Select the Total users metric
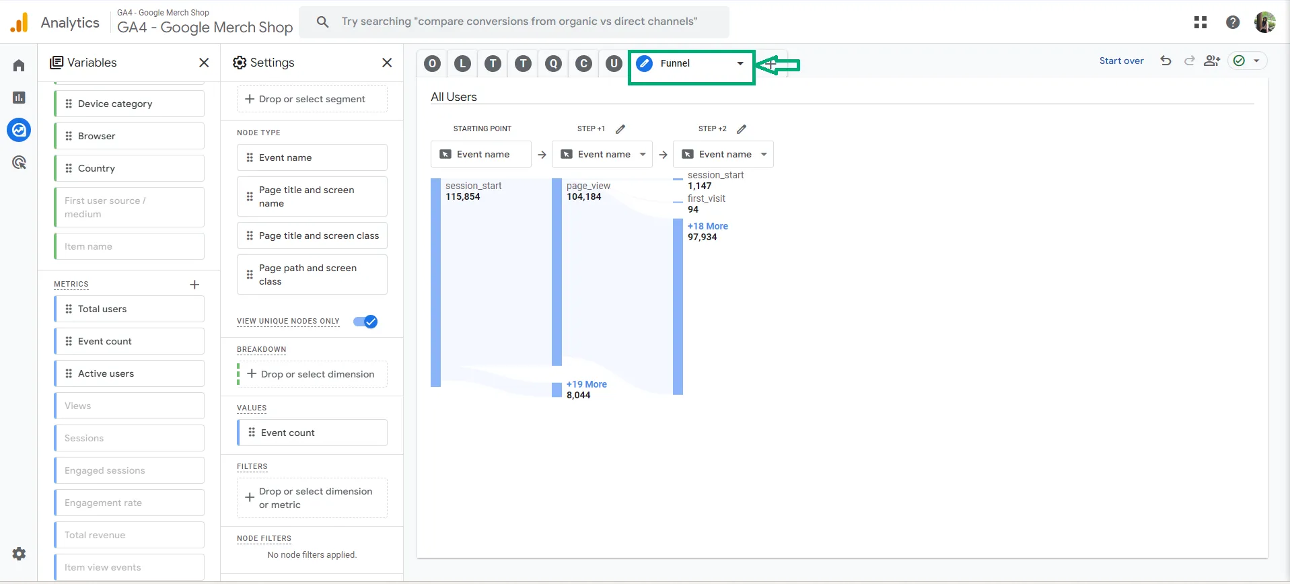 tap(129, 309)
